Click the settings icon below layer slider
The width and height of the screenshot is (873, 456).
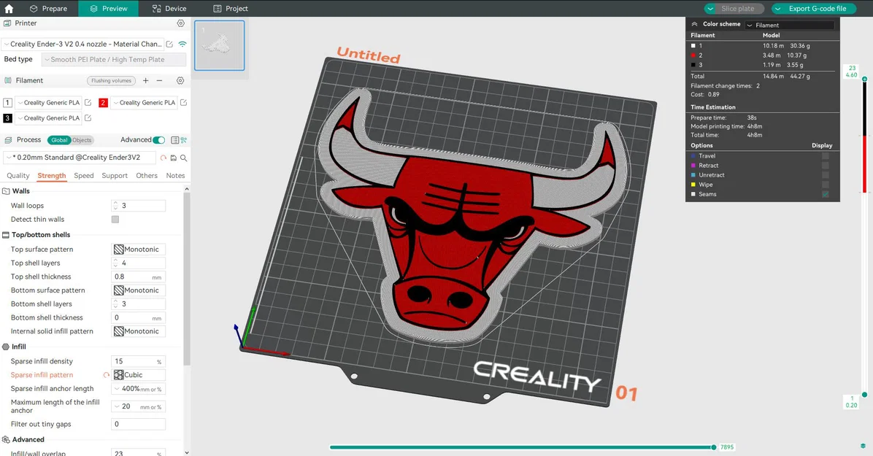coord(863,446)
